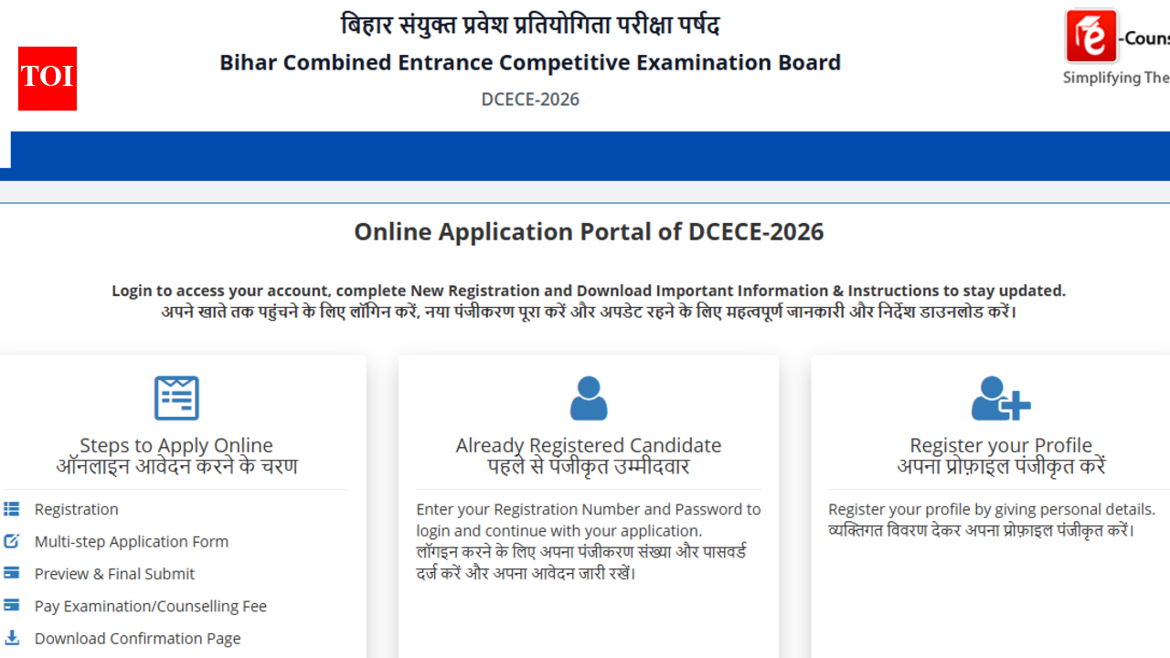Viewport: 1170px width, 658px height.
Task: Click the Steps to Apply Online clipboard icon
Action: [175, 398]
